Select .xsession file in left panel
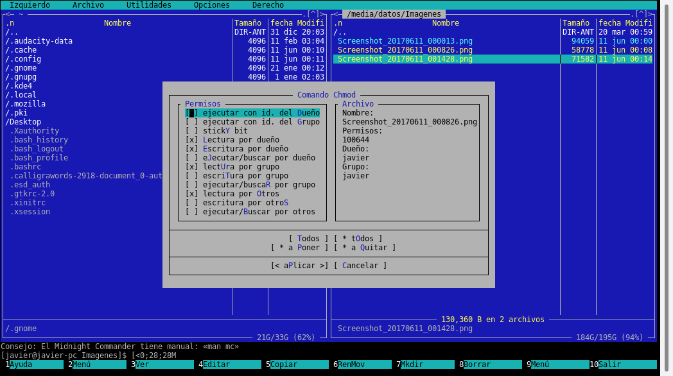 point(30,212)
